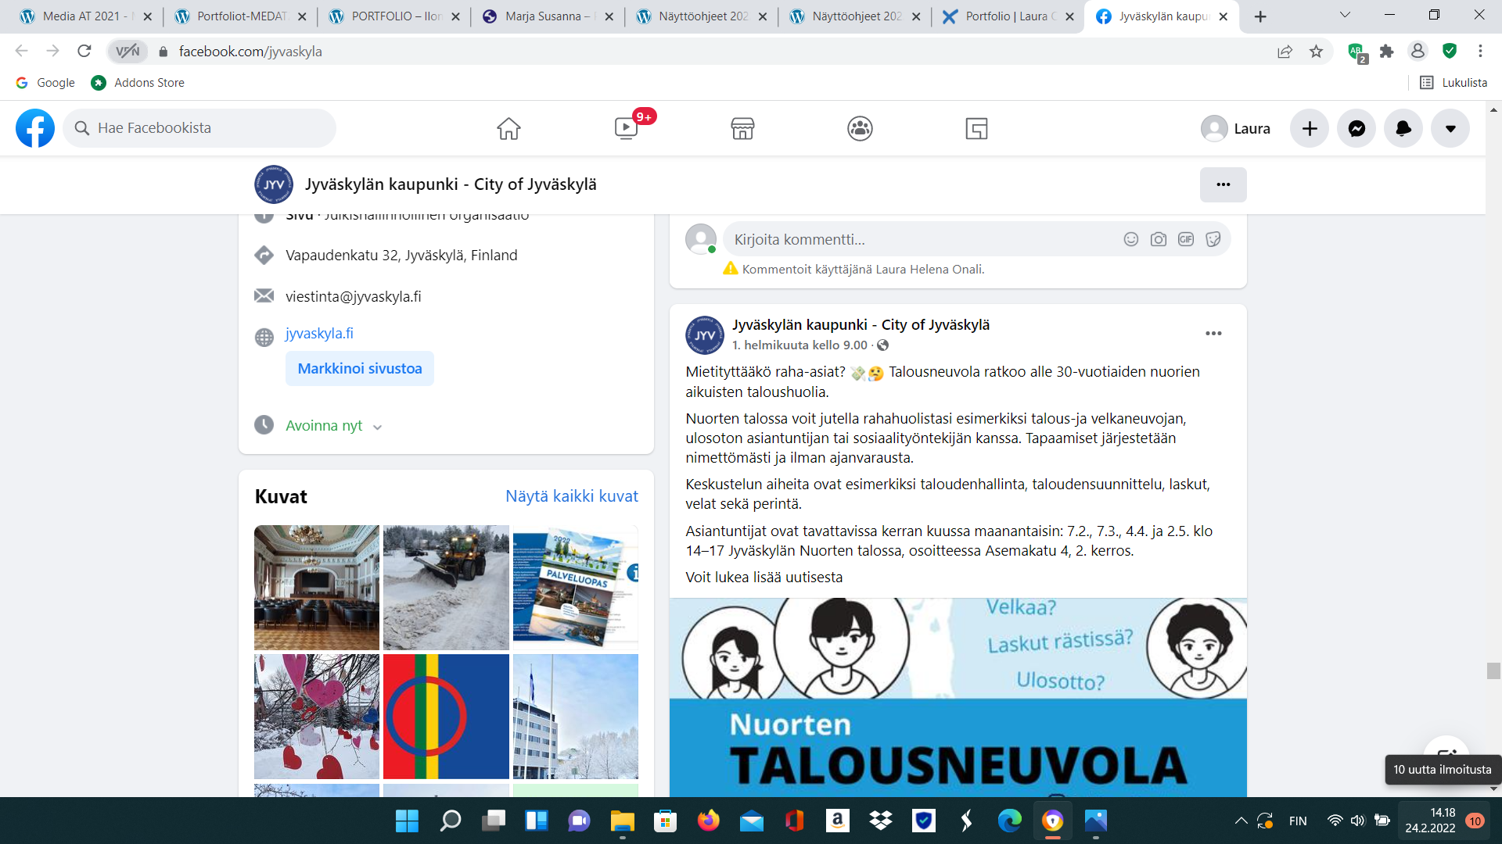Click the address bar URL
Image resolution: width=1502 pixels, height=844 pixels.
pos(250,52)
